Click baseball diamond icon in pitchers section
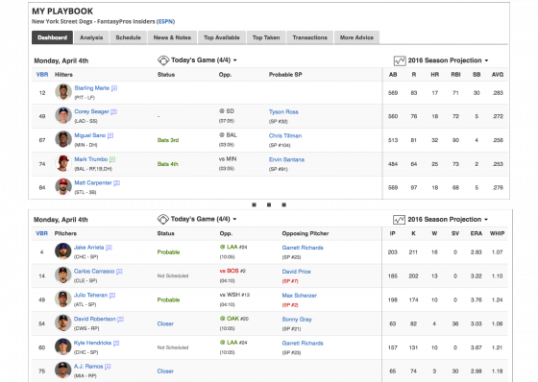538x382 pixels. 163,219
